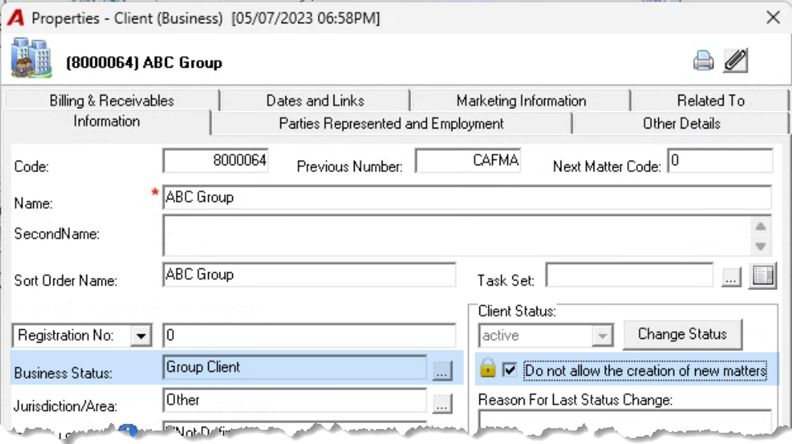
Task: Click the Previous Number field
Action: pyautogui.click(x=467, y=161)
